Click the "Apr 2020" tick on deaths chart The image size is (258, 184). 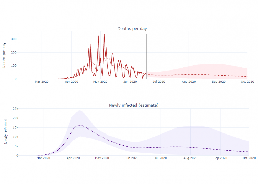(71, 82)
